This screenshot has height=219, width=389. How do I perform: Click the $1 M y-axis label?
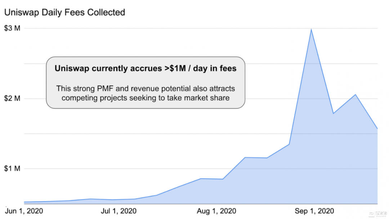pyautogui.click(x=12, y=169)
